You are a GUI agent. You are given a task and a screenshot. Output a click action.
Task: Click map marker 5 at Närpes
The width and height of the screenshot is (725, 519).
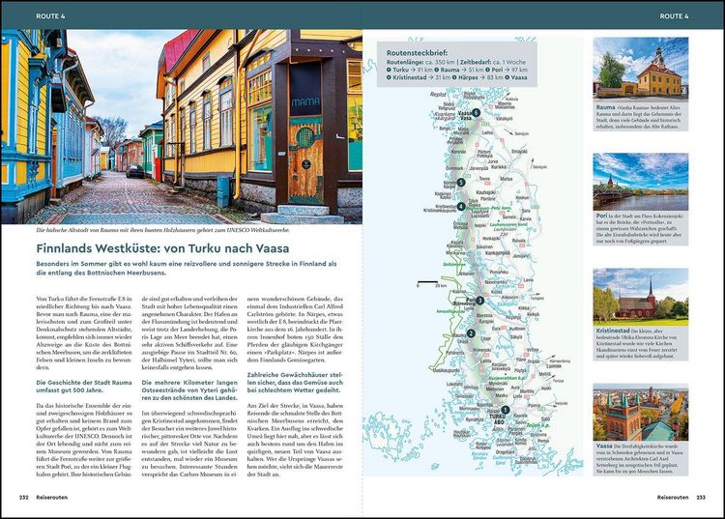point(460,183)
